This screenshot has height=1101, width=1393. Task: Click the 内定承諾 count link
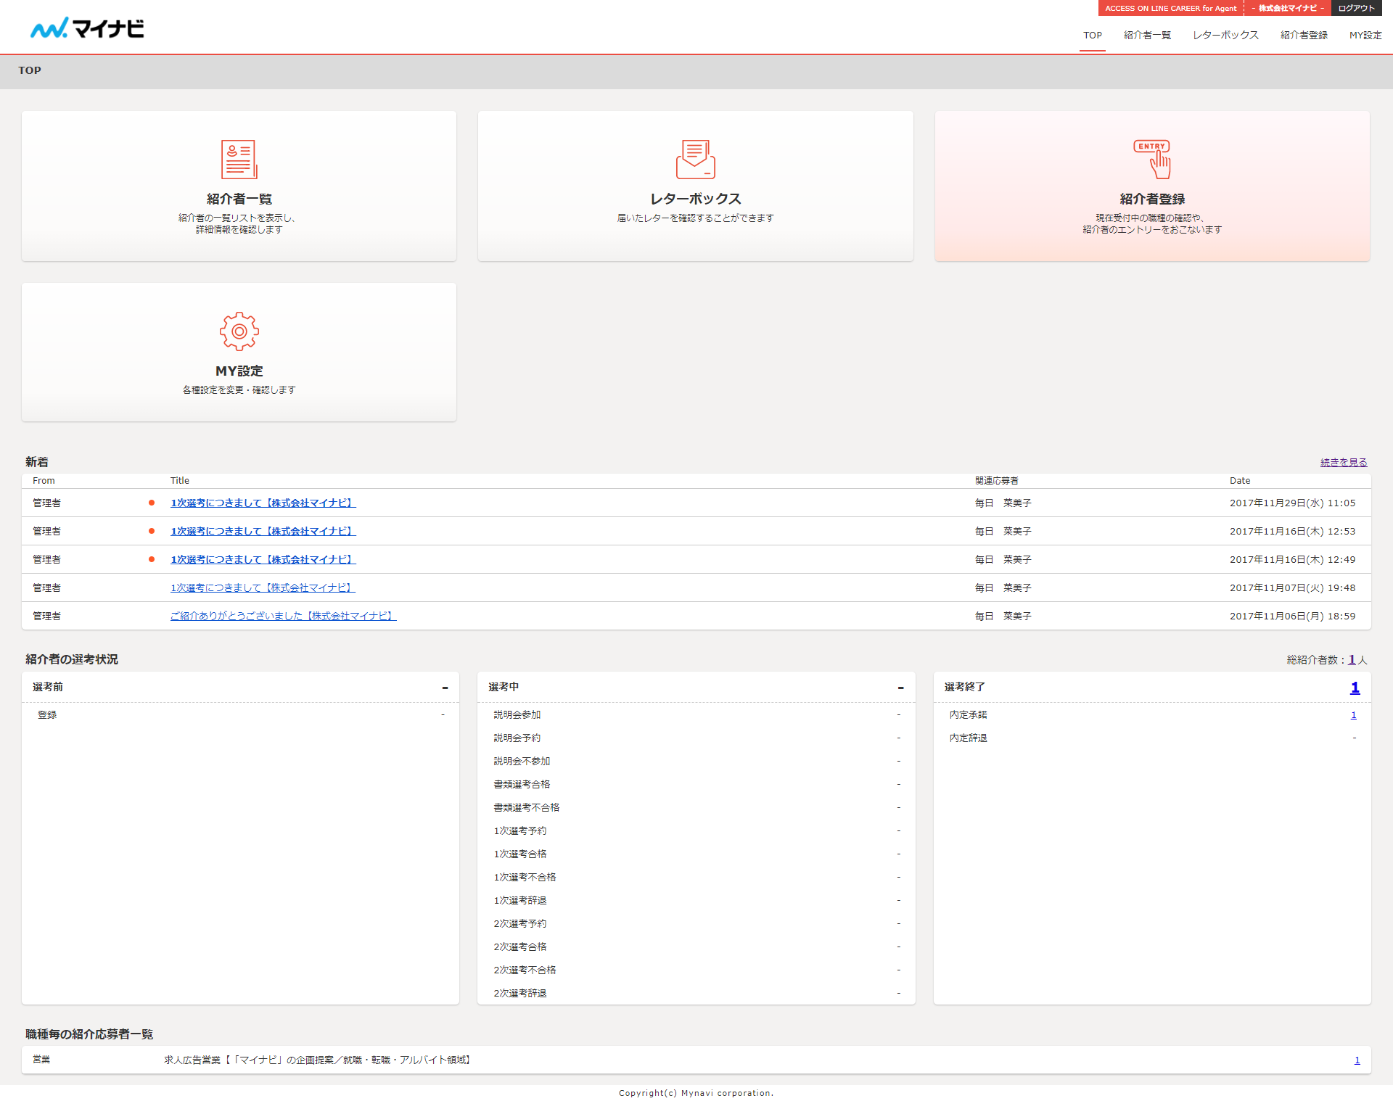(1353, 714)
